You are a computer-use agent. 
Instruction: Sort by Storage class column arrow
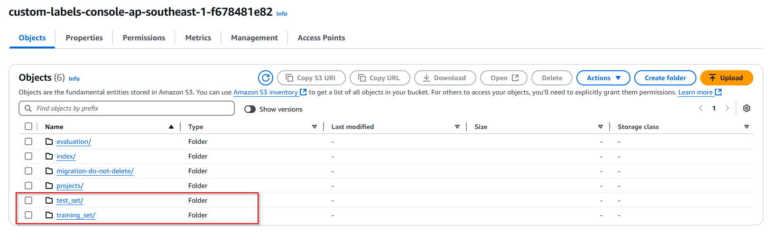747,127
